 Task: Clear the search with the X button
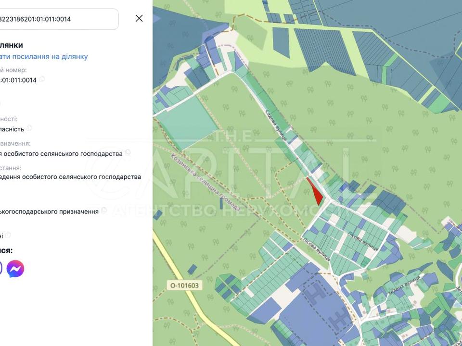click(x=139, y=18)
